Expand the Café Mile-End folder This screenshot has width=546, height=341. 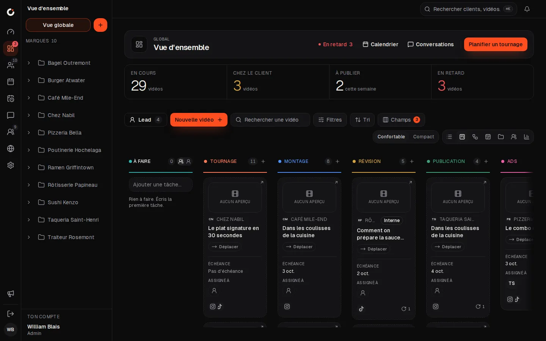tap(29, 98)
